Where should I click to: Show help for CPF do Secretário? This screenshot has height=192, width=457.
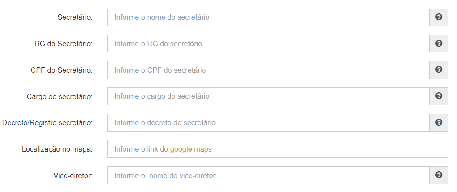439,70
